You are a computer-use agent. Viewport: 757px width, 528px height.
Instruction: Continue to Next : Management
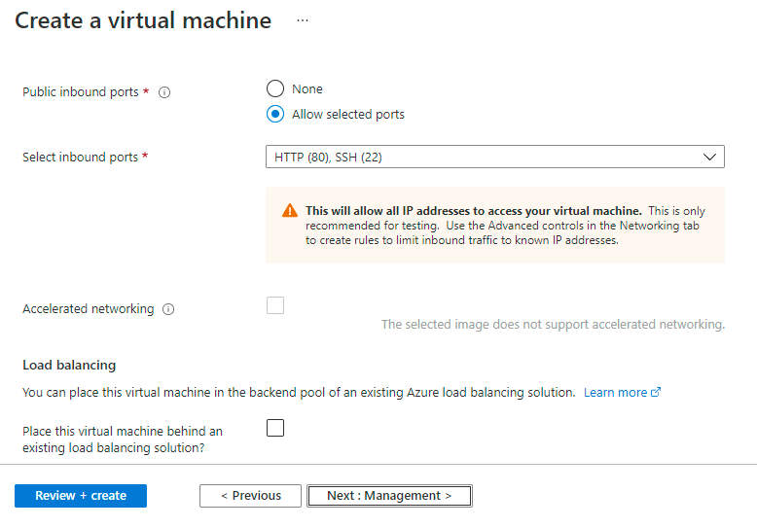tap(389, 496)
